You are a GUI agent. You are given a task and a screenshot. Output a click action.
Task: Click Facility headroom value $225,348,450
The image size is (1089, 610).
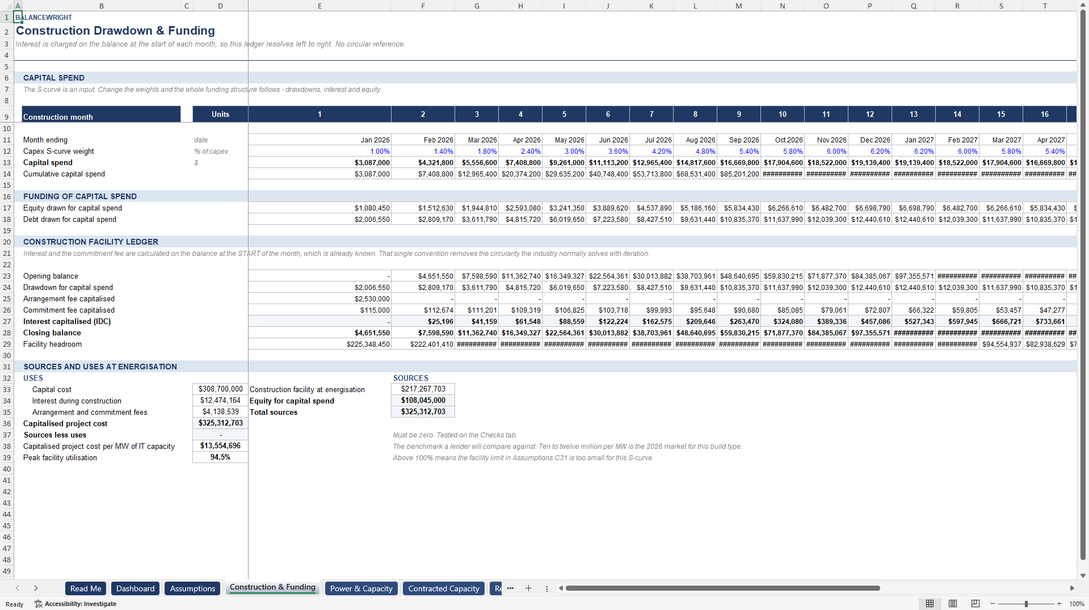tap(319, 344)
